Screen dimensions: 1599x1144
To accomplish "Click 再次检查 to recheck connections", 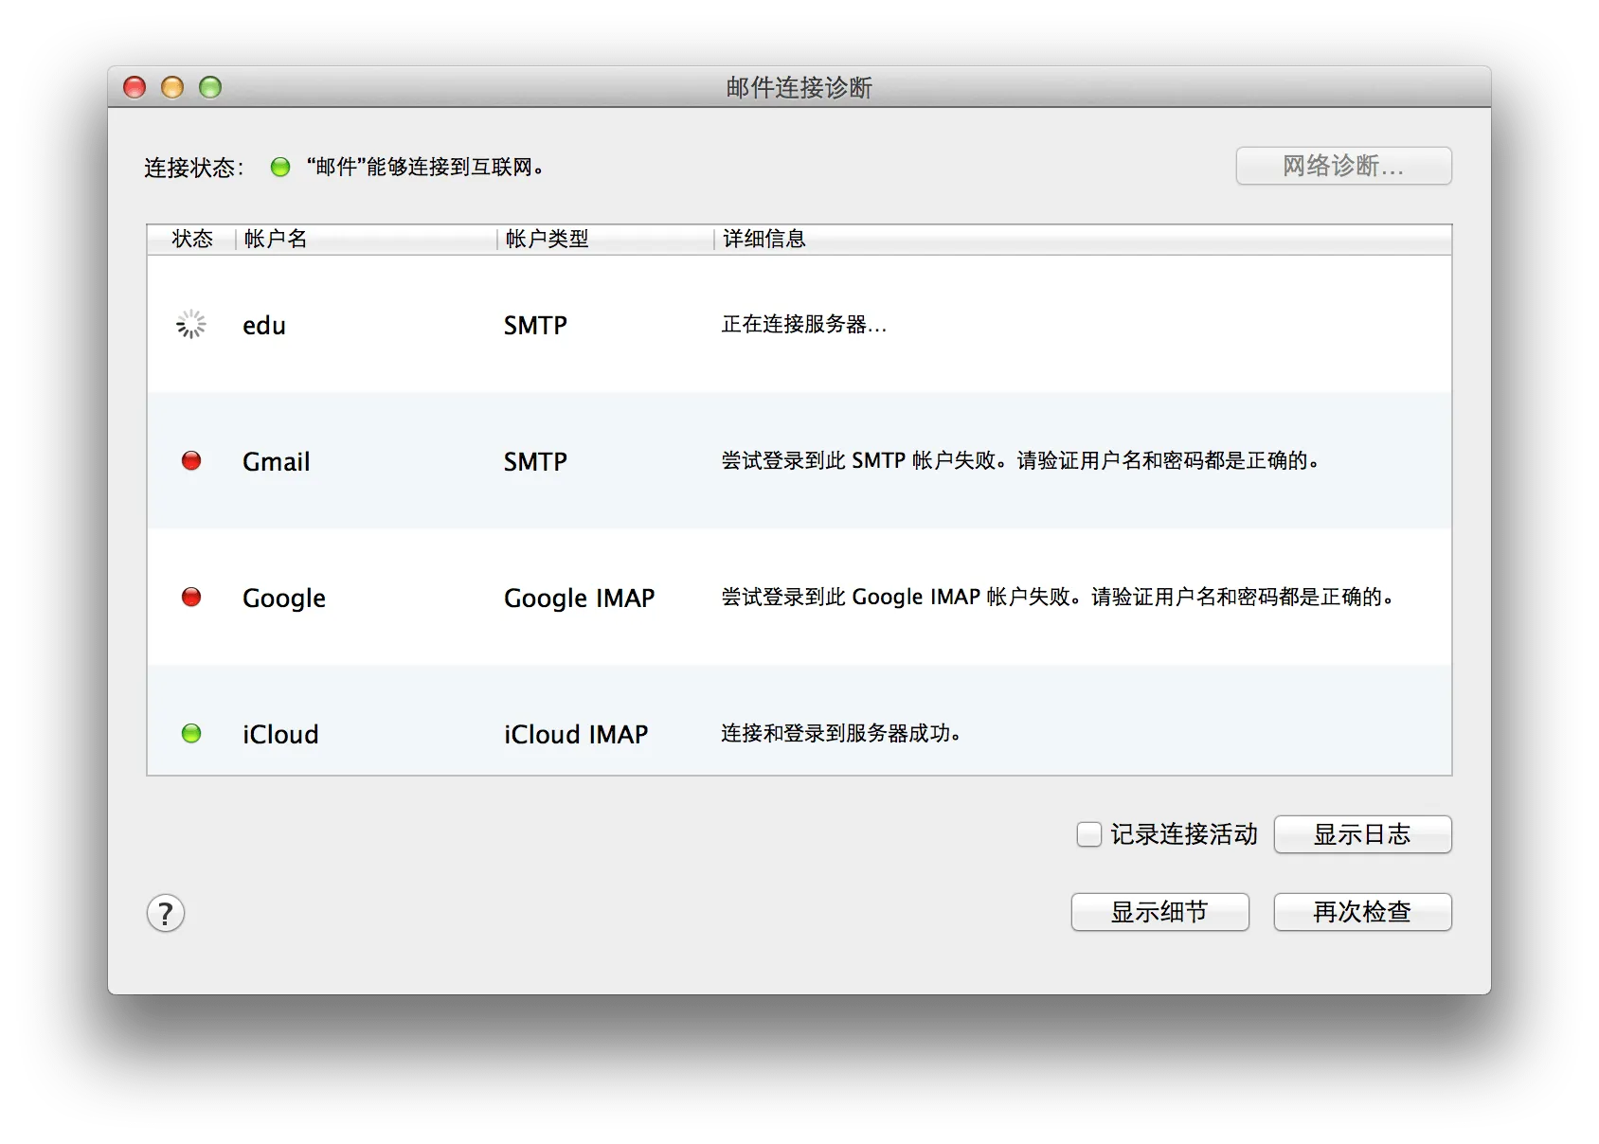I will [1362, 912].
